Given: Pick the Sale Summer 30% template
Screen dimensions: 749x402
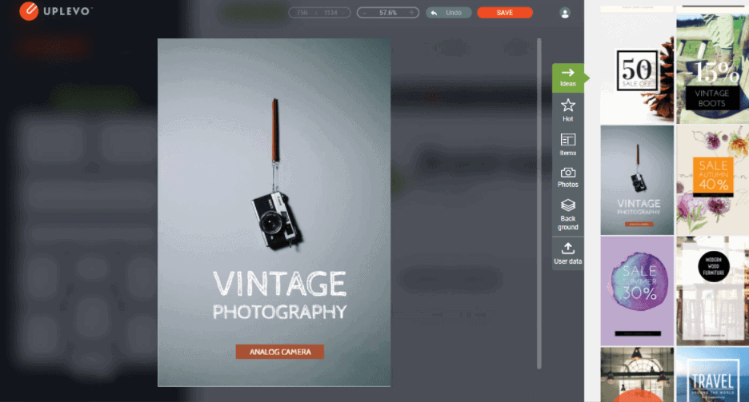Looking at the screenshot, I should 637,291.
